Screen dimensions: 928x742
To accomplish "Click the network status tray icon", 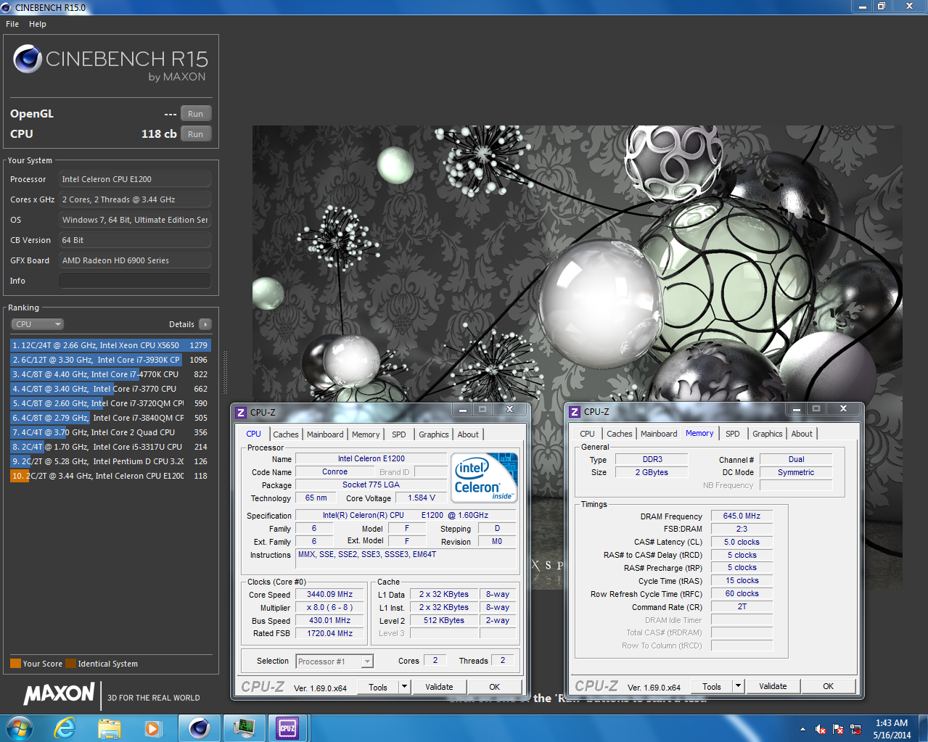I will 855,729.
